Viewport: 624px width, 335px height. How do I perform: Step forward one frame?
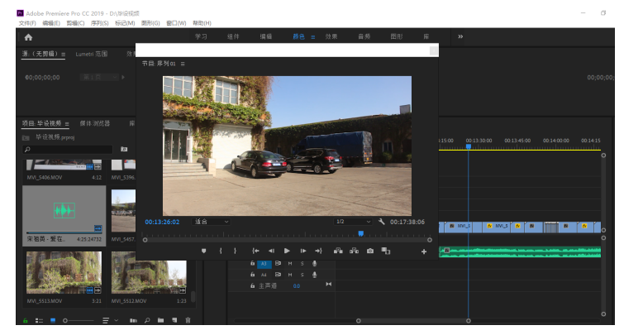(x=302, y=251)
